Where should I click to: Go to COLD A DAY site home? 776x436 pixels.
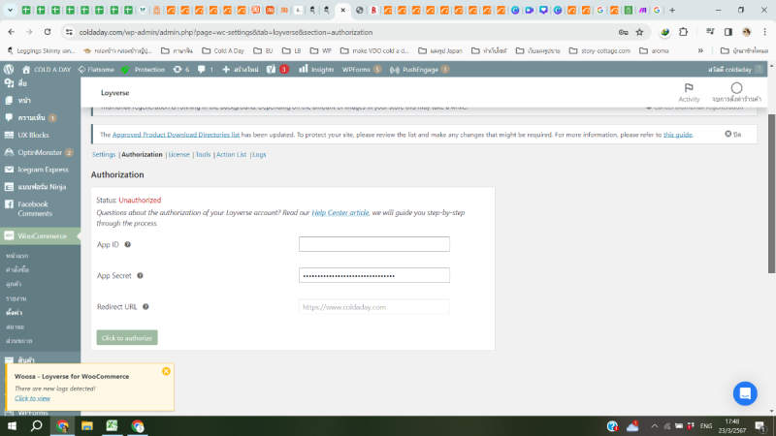[47, 69]
